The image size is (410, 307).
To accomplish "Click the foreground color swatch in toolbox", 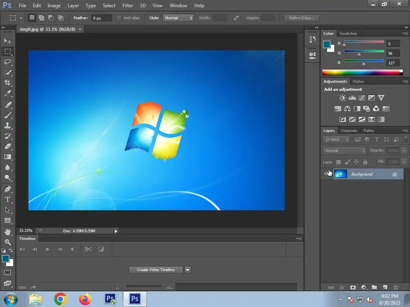I will tap(5, 259).
